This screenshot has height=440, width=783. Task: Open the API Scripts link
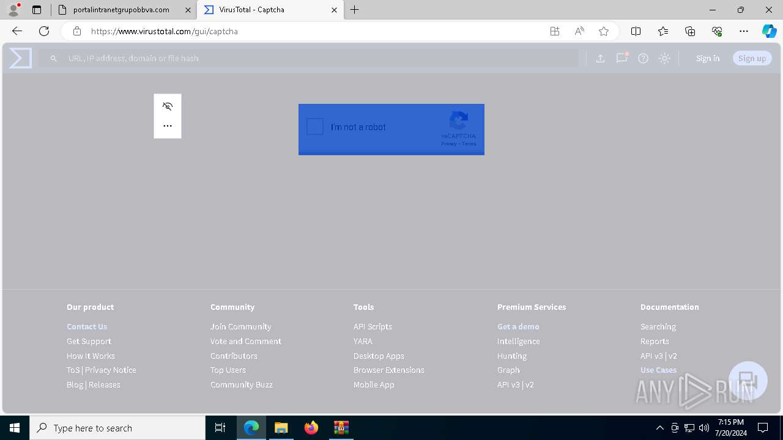coord(373,327)
